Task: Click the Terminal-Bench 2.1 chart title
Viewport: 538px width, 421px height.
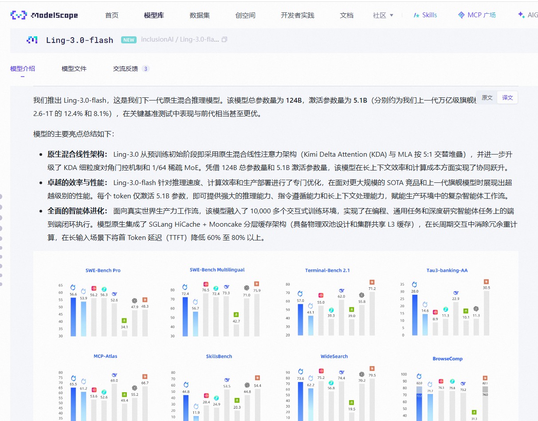Action: tap(327, 270)
